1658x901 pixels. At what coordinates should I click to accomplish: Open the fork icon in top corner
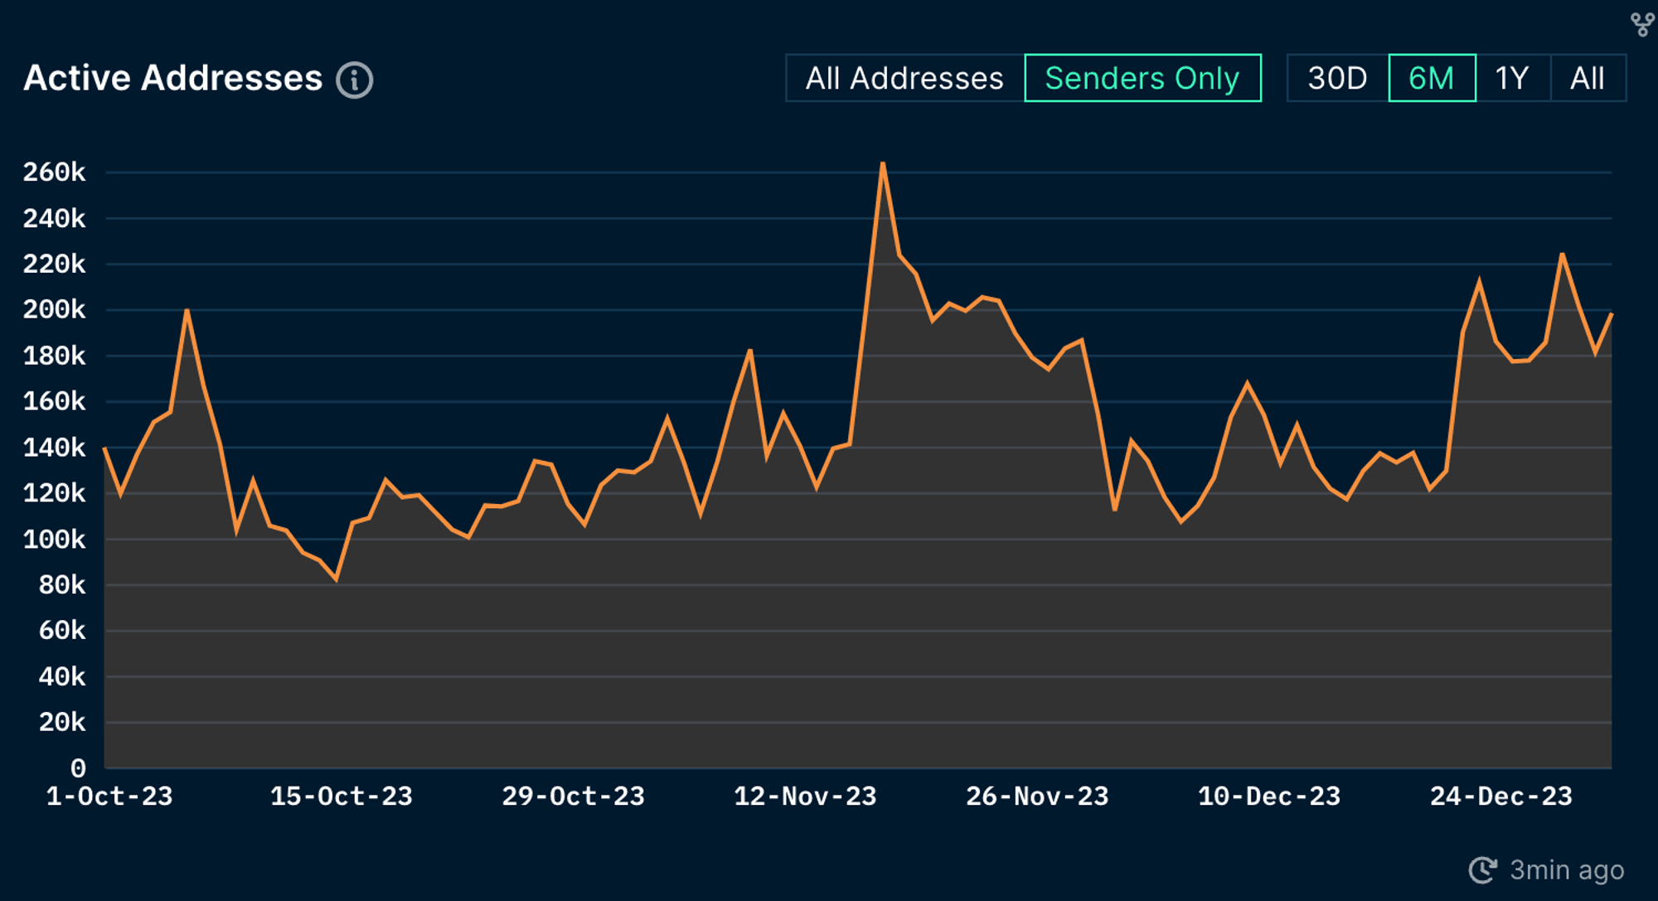pyautogui.click(x=1642, y=25)
